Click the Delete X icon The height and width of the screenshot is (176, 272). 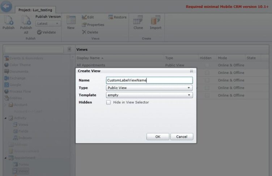pyautogui.click(x=84, y=32)
